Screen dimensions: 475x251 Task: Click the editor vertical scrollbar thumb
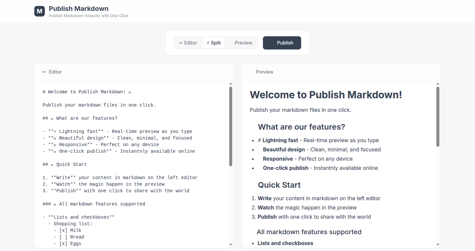click(x=231, y=126)
